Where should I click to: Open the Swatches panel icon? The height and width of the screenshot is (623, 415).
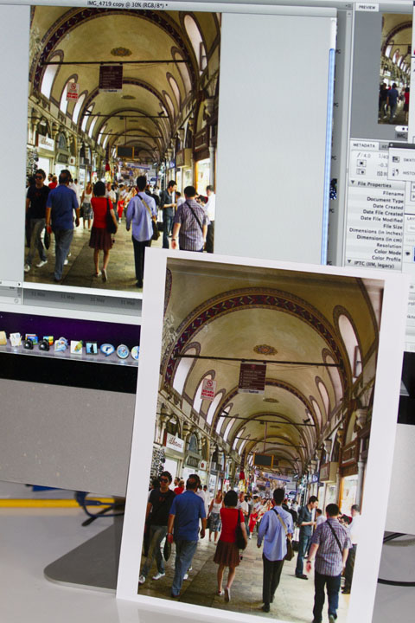[396, 159]
